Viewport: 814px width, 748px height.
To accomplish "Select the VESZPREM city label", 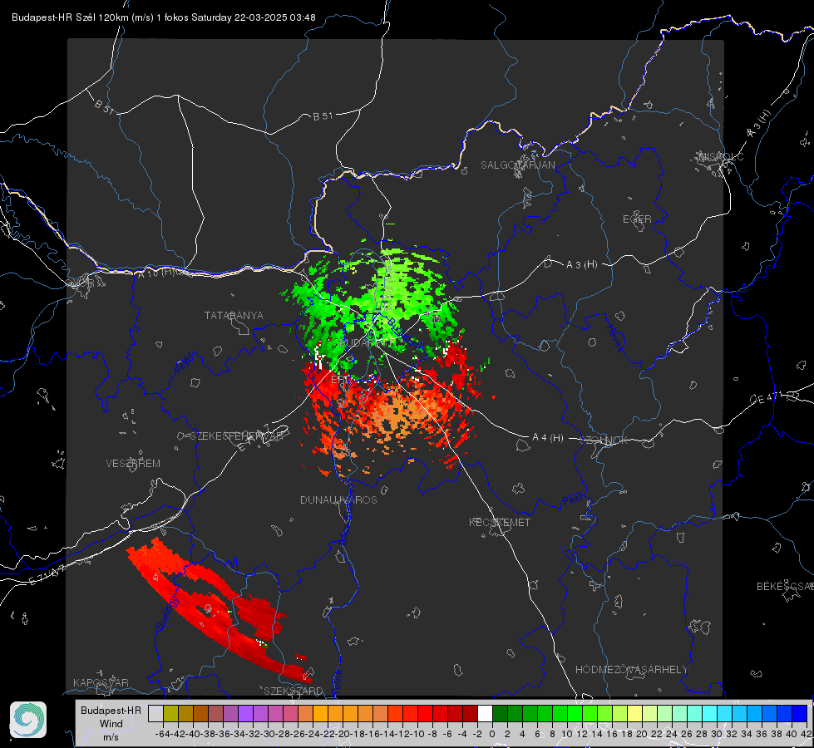I will tap(133, 463).
